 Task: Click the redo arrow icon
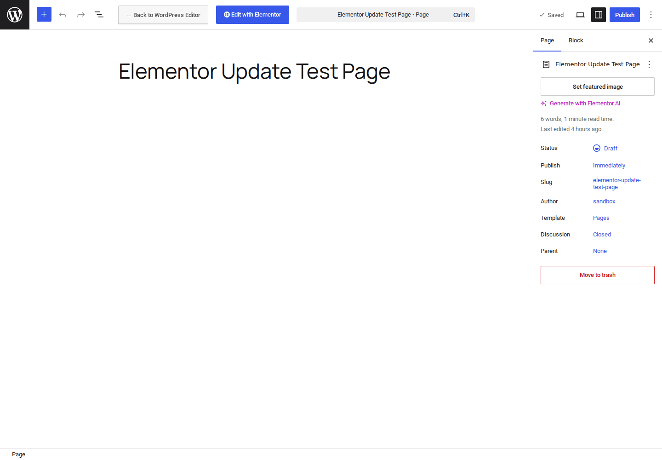(x=81, y=15)
